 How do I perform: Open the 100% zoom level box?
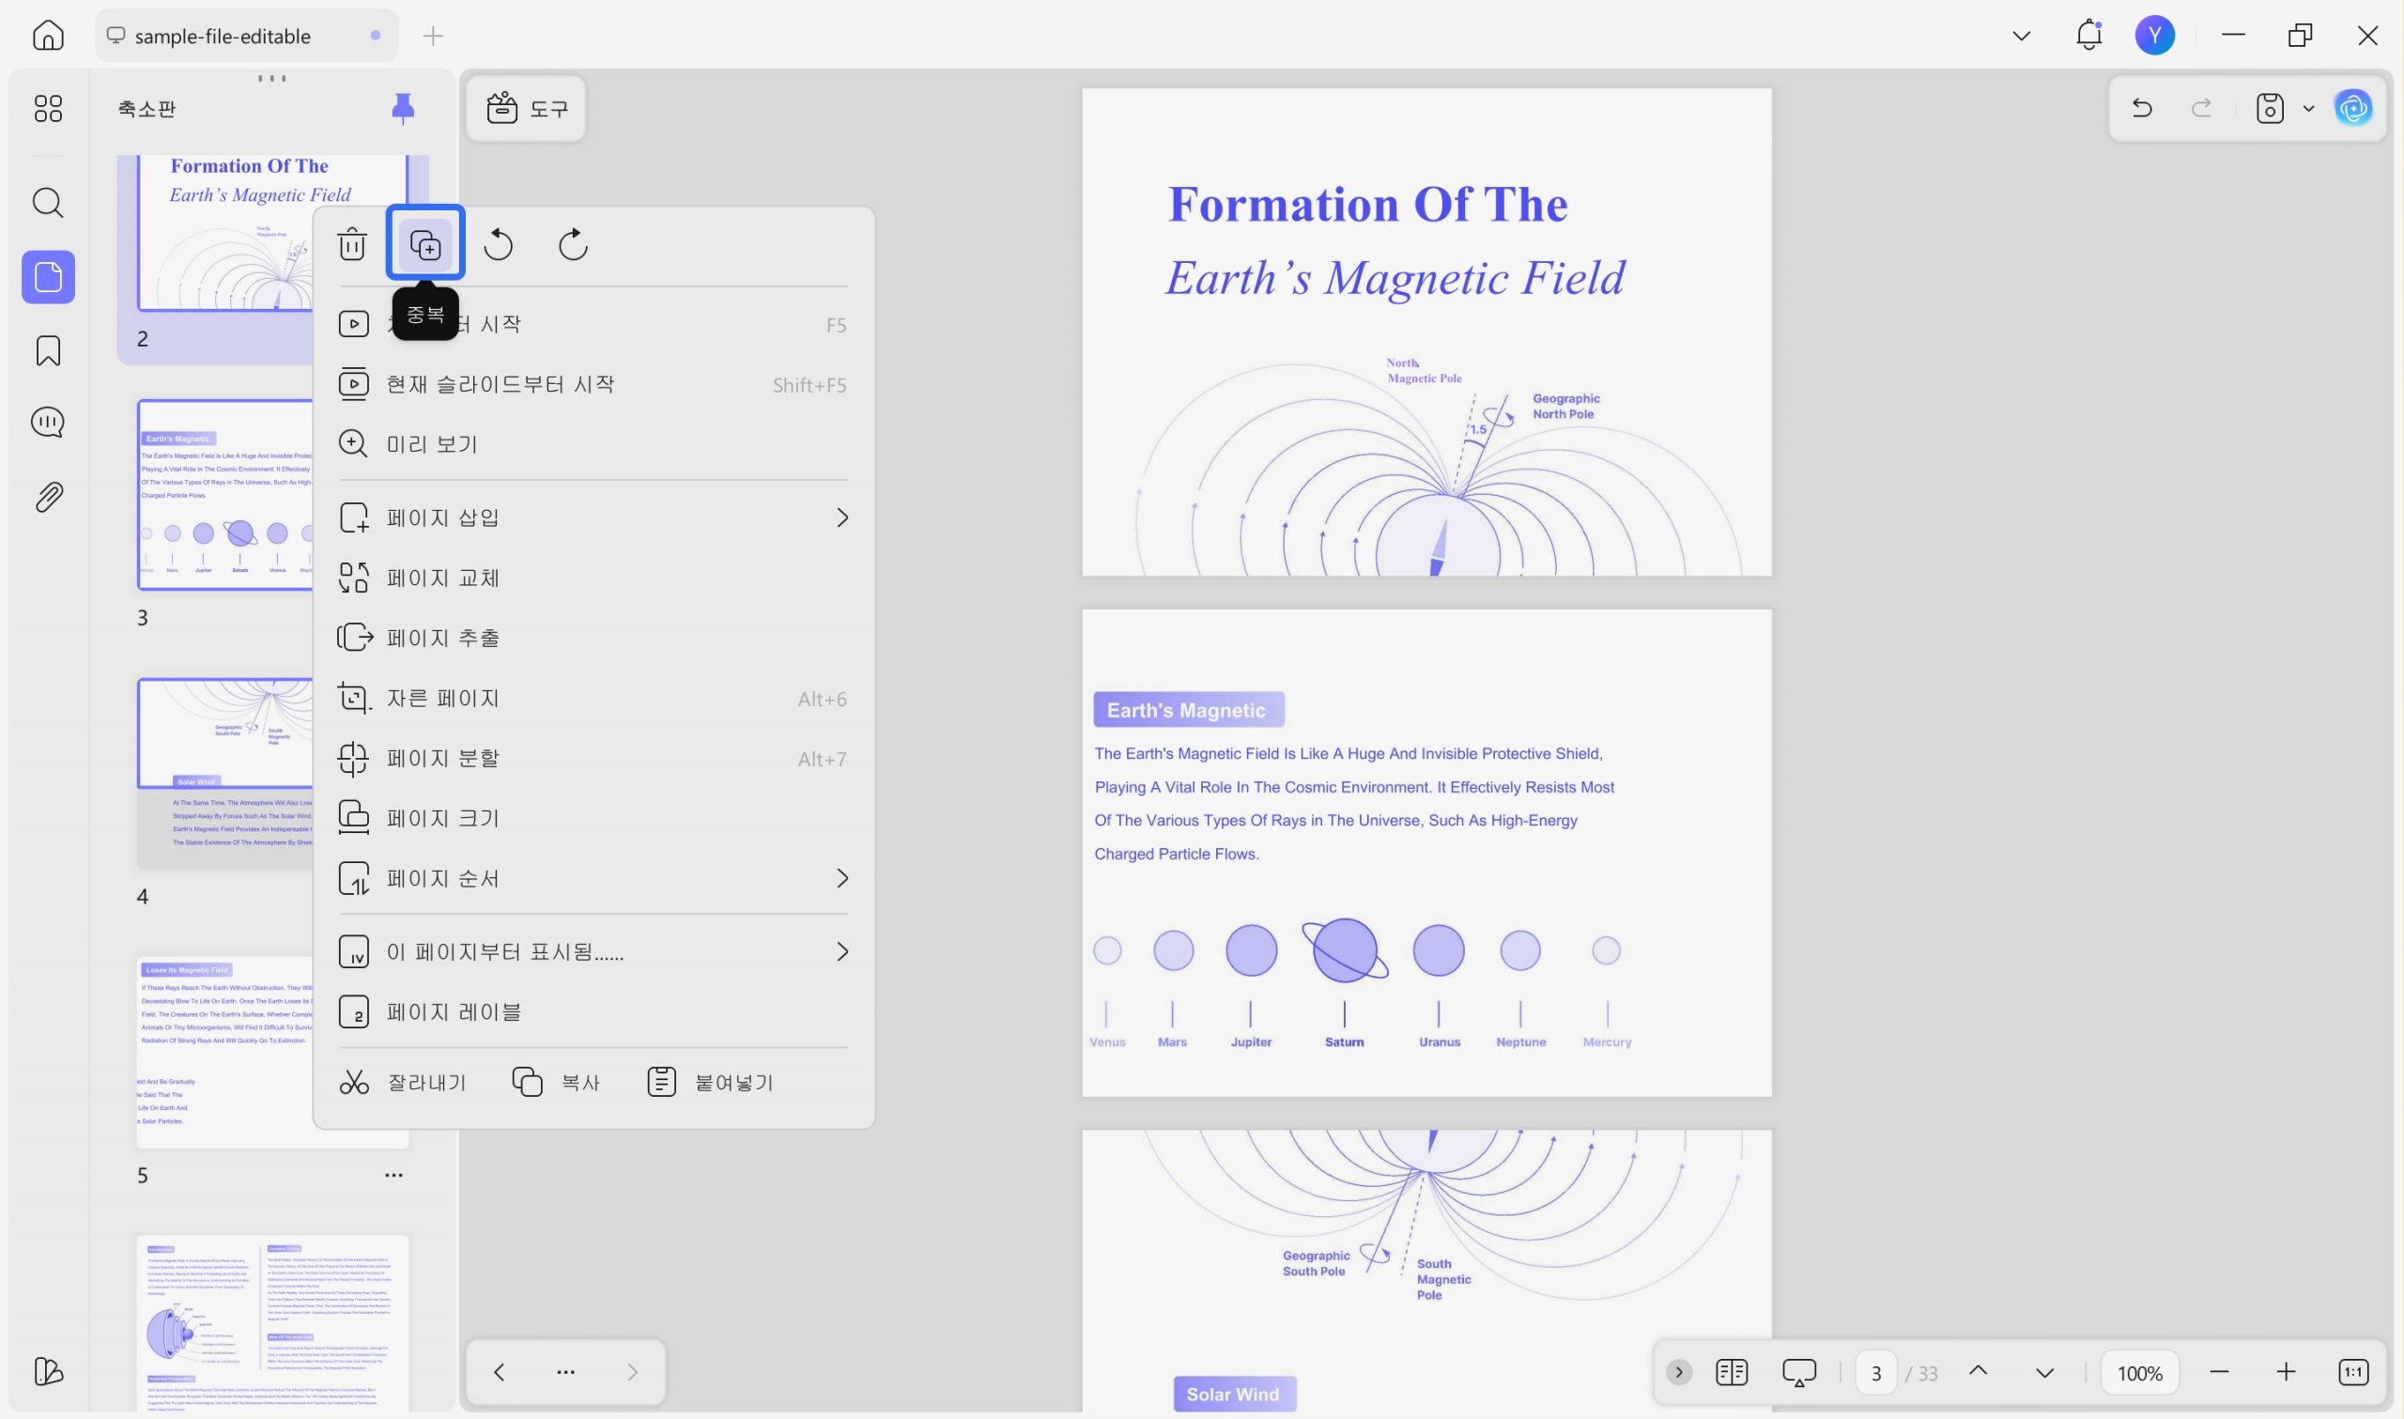coord(2139,1373)
